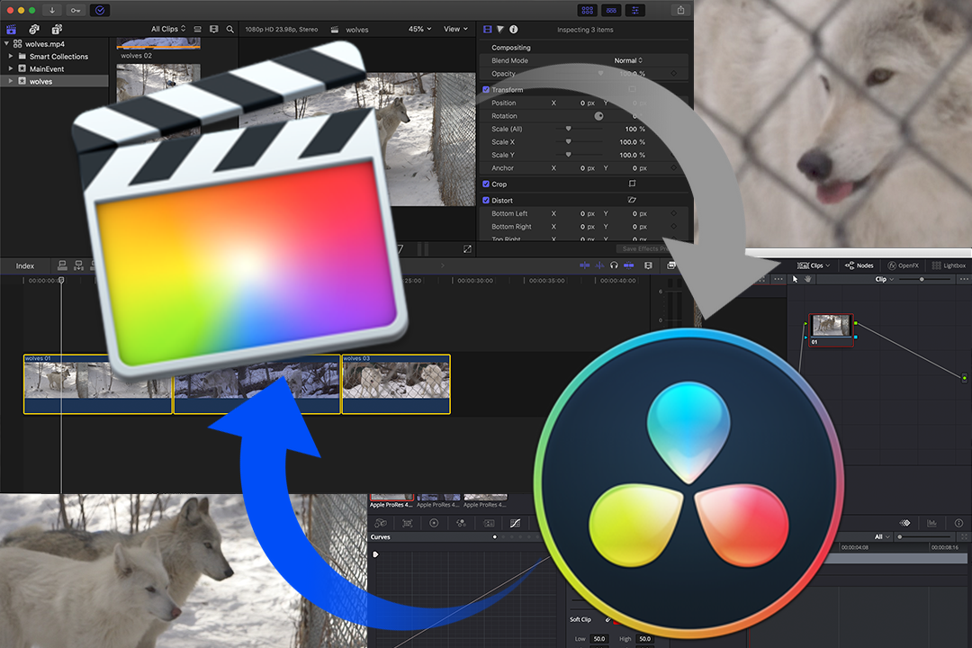Toggle skimming in timeline toolbar
Image resolution: width=972 pixels, height=648 pixels.
[x=585, y=265]
